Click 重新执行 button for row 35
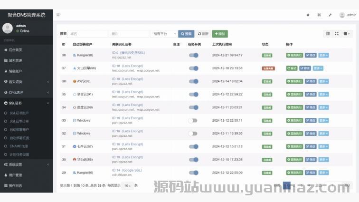 (295, 94)
